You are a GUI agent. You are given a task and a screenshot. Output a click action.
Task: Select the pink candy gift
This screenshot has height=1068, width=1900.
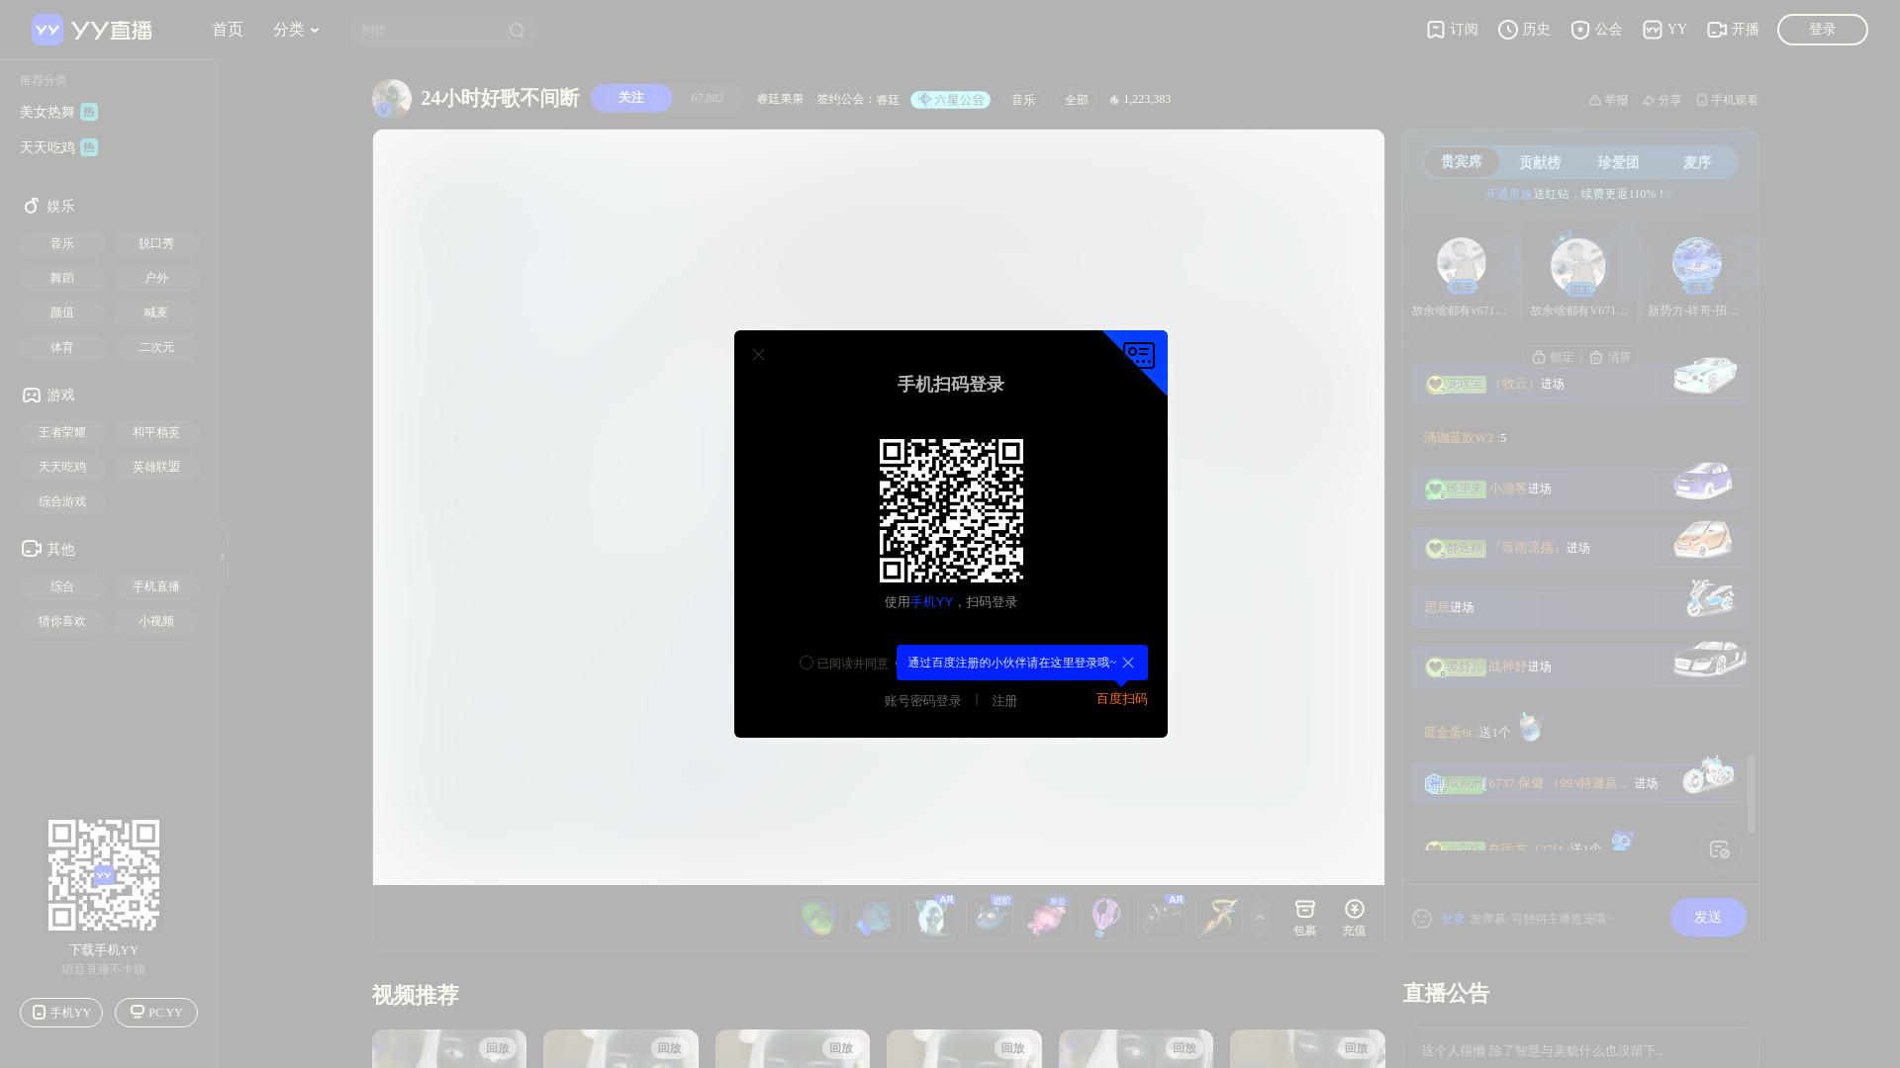[1046, 918]
